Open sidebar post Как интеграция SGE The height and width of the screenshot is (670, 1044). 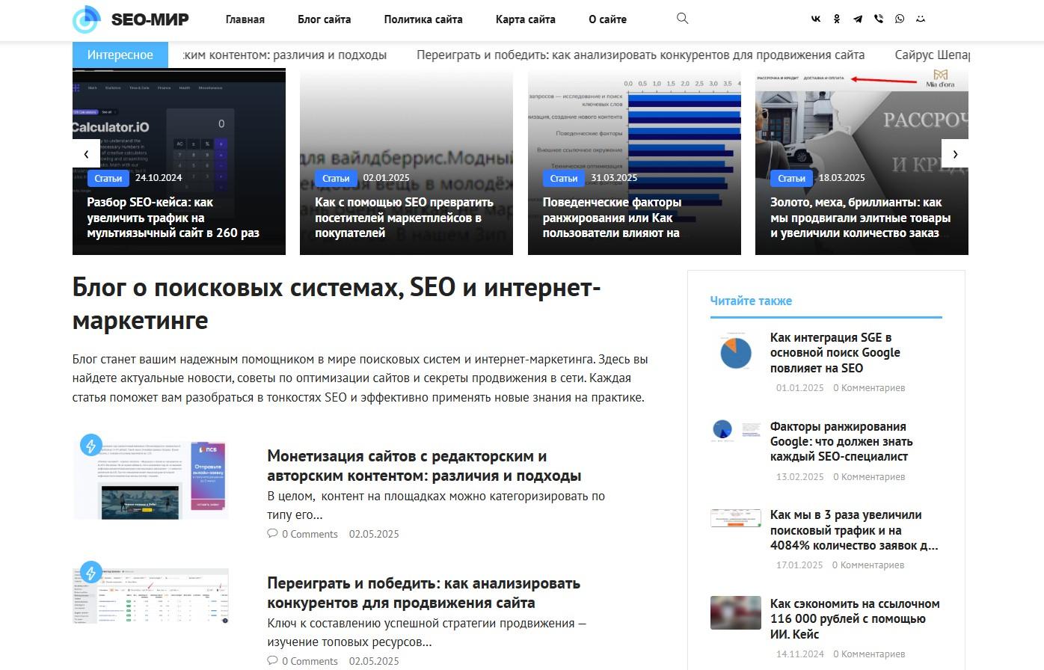pyautogui.click(x=835, y=353)
